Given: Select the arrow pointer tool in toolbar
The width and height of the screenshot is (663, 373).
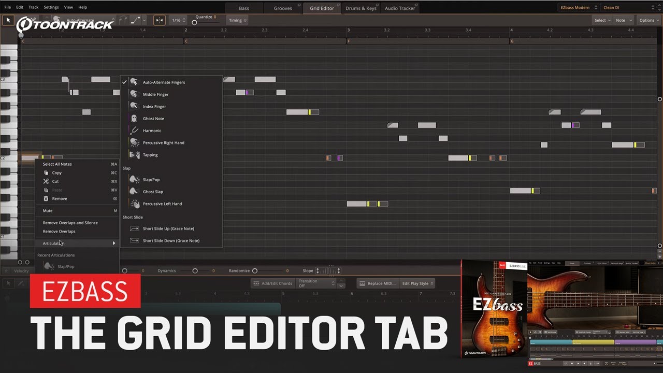Looking at the screenshot, I should (x=8, y=20).
